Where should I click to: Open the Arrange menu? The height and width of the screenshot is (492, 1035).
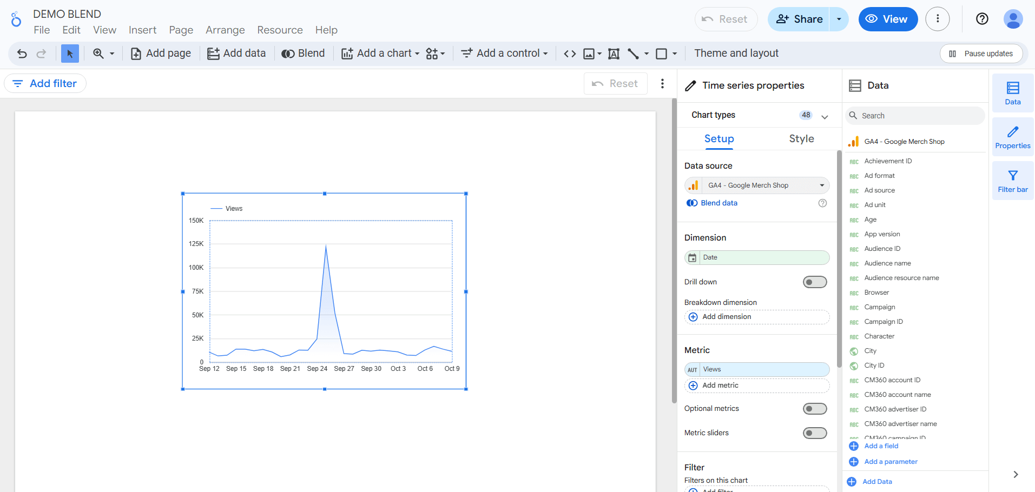(225, 30)
